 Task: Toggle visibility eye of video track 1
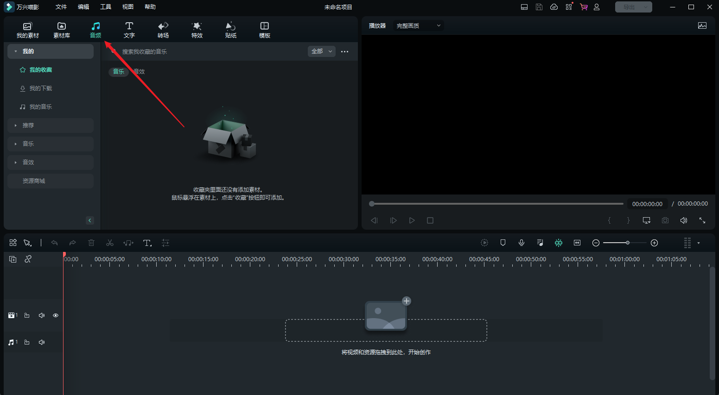point(56,315)
